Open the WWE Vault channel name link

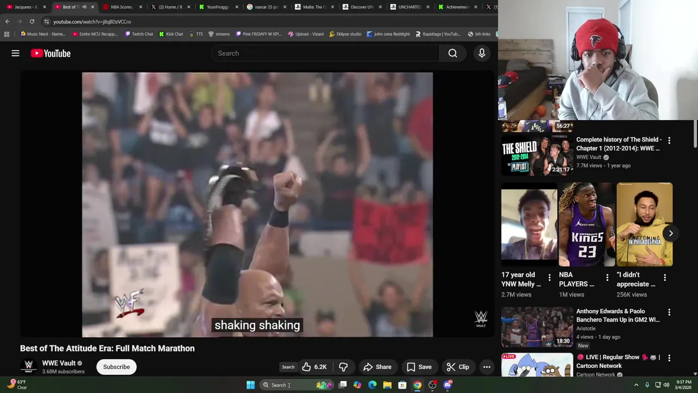[59, 363]
